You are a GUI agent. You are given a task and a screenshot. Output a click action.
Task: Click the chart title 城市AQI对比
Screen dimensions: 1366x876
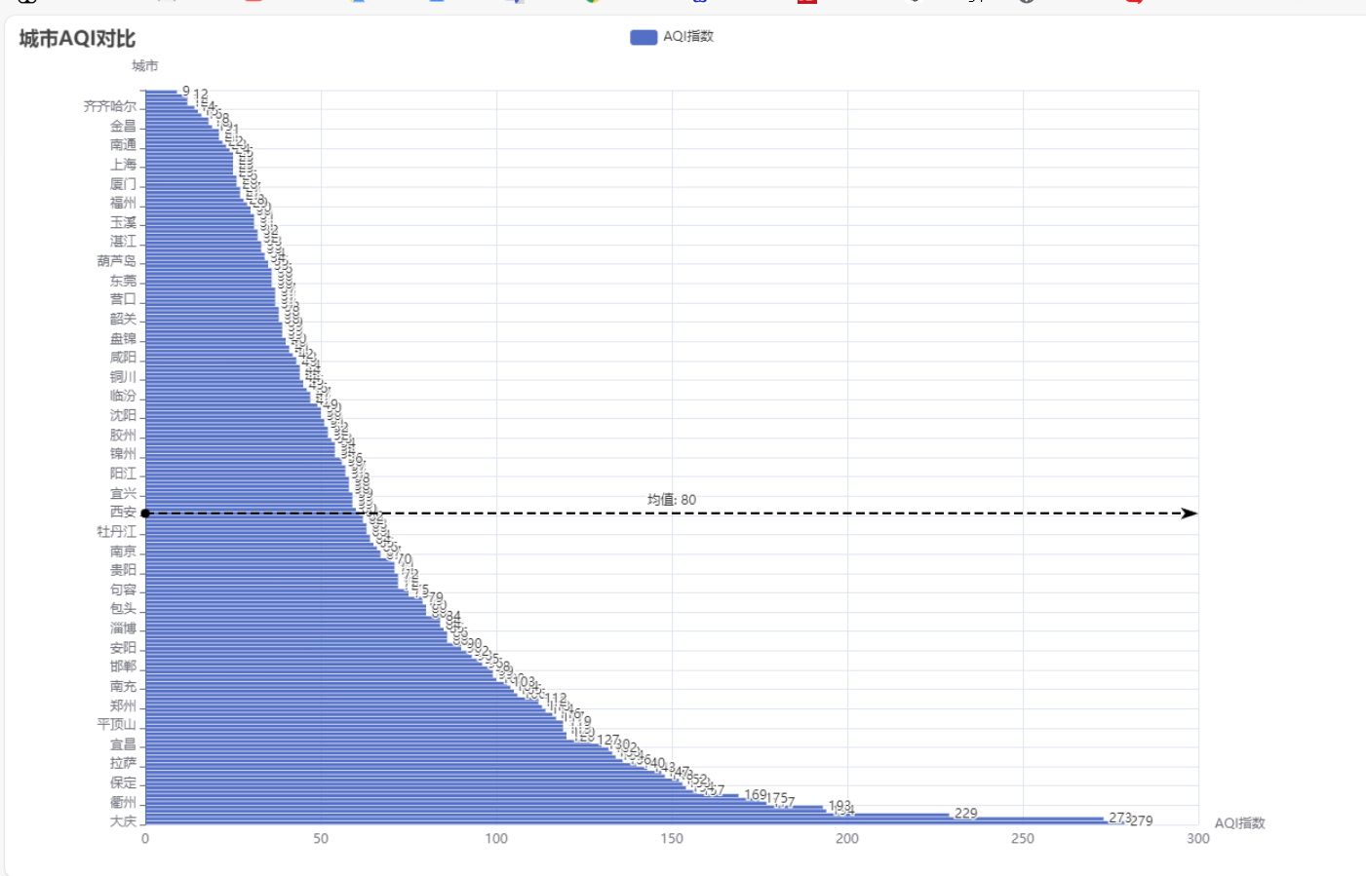77,39
